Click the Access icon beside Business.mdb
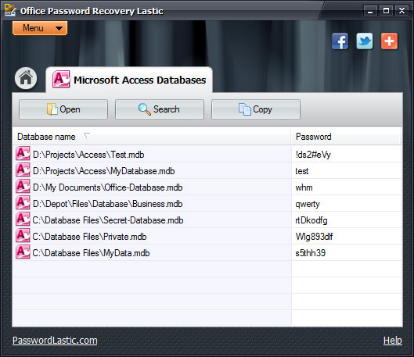The image size is (414, 357). coord(23,203)
